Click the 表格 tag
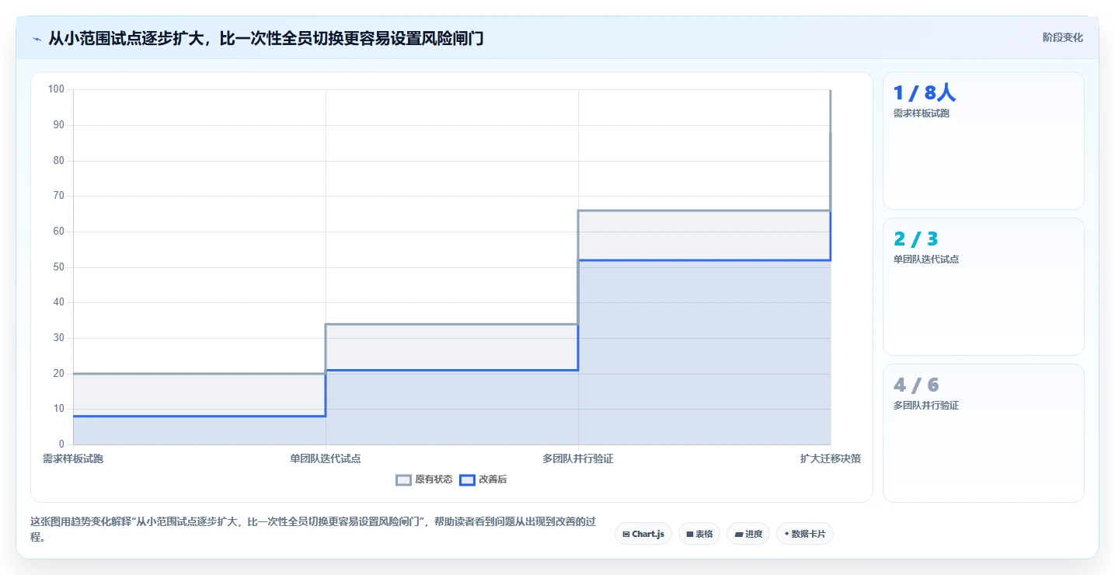The image size is (1115, 575). (699, 534)
